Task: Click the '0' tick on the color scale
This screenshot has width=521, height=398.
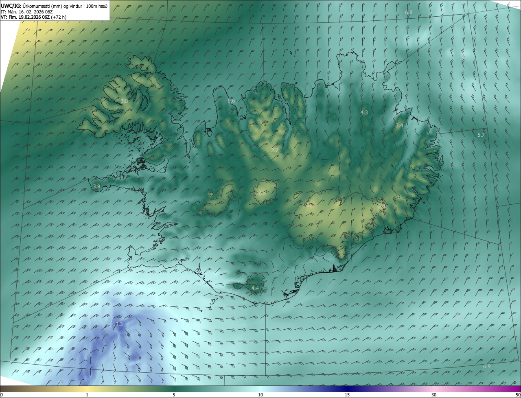Action: pyautogui.click(x=2, y=395)
